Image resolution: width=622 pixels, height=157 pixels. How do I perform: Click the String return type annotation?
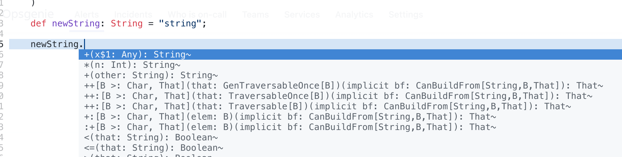click(x=127, y=24)
